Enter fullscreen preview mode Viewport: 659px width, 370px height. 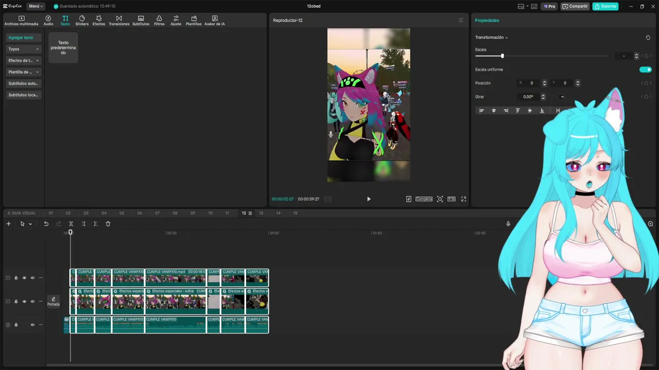click(x=463, y=199)
